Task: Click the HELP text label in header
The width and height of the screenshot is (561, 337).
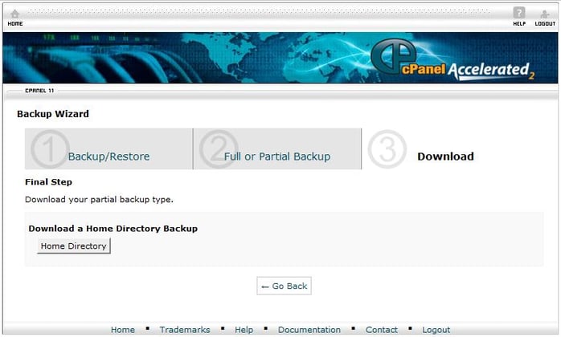Action: [519, 23]
